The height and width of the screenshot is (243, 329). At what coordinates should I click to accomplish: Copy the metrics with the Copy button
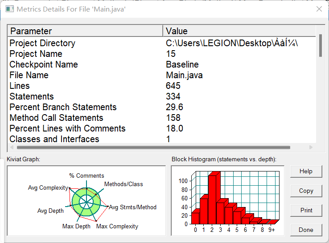tap(306, 191)
